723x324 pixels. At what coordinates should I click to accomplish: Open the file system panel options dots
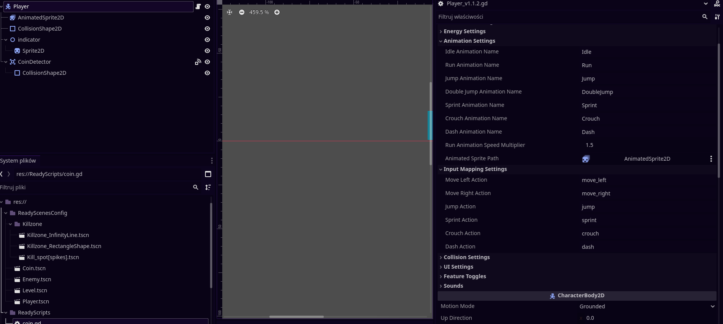[212, 161]
